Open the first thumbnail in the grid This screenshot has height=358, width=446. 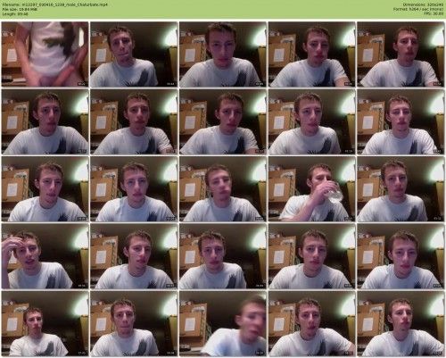(45, 54)
